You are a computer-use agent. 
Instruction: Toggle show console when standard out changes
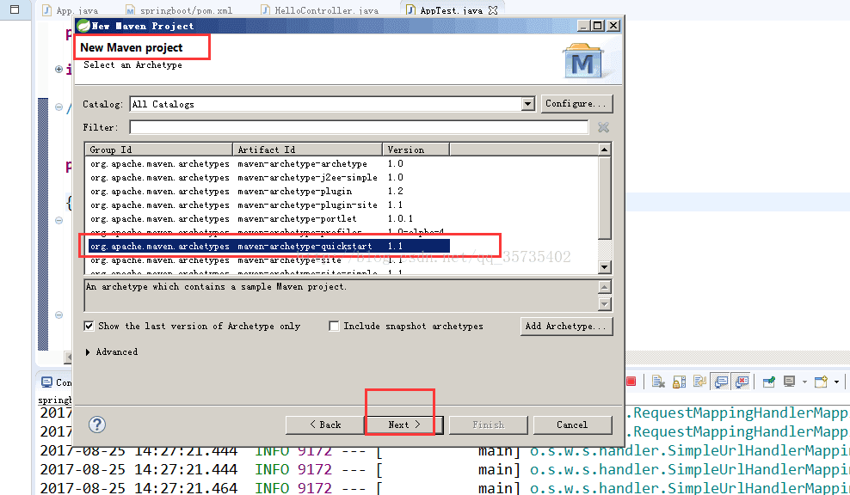(720, 382)
